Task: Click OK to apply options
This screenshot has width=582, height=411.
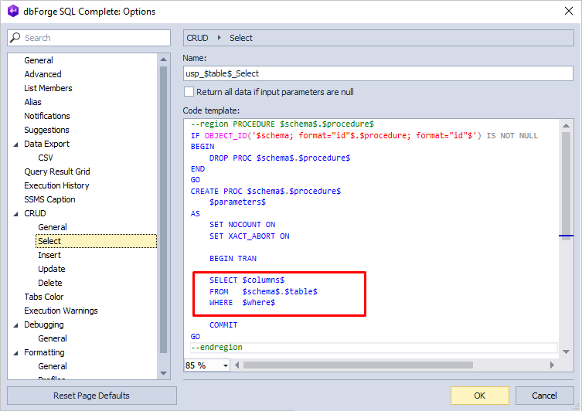Action: 479,396
